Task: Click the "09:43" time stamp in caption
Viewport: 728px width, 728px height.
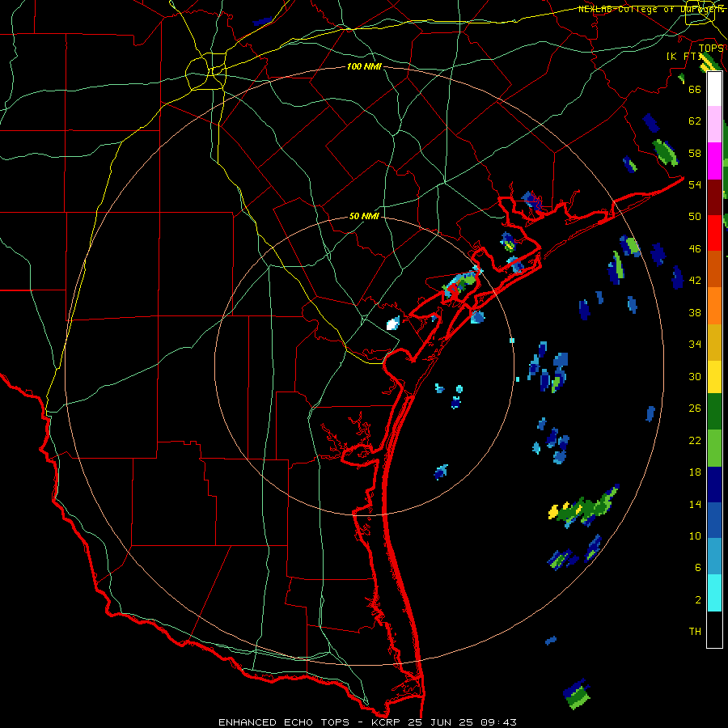Action: [498, 722]
